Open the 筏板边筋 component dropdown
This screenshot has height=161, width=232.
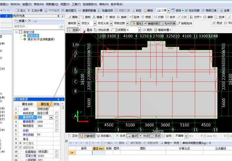pyautogui.click(x=127, y=23)
